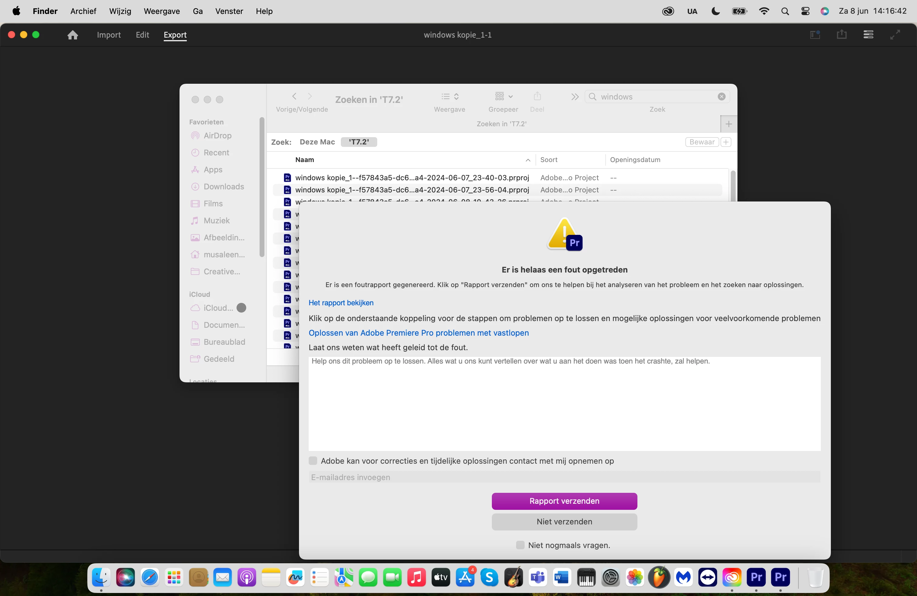Open Microsoft Teams in the dock
This screenshot has height=596, width=917.
537,577
